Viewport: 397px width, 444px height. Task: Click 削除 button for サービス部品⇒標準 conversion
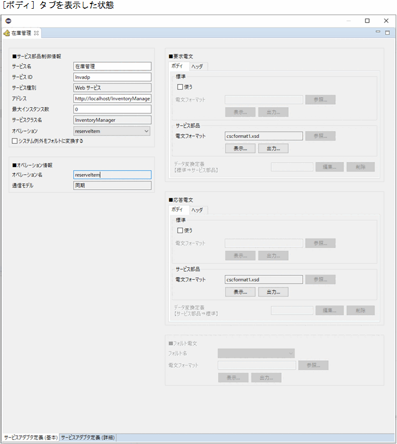point(360,310)
